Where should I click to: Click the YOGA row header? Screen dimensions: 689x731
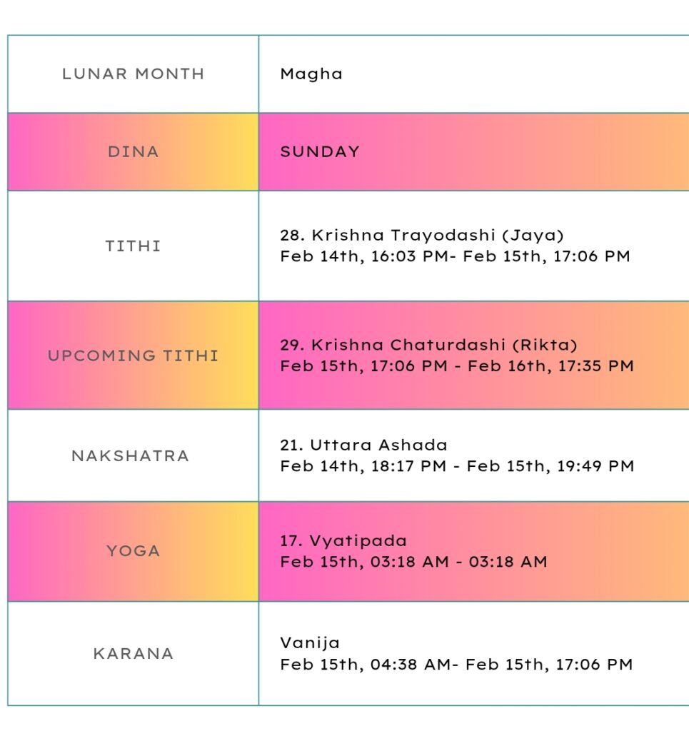pos(133,550)
